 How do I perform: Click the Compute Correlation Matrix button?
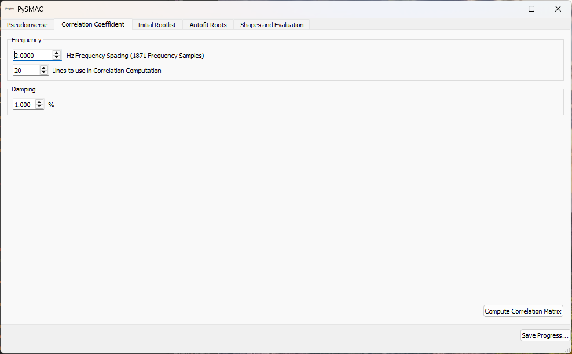(x=523, y=311)
